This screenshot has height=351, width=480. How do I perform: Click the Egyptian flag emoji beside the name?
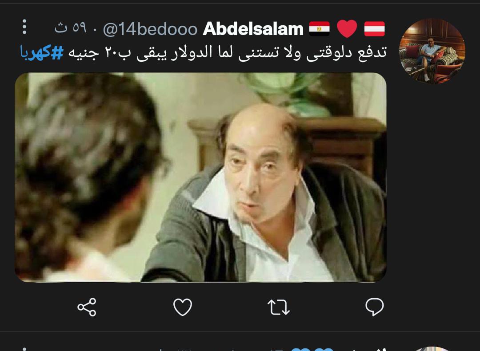(319, 29)
